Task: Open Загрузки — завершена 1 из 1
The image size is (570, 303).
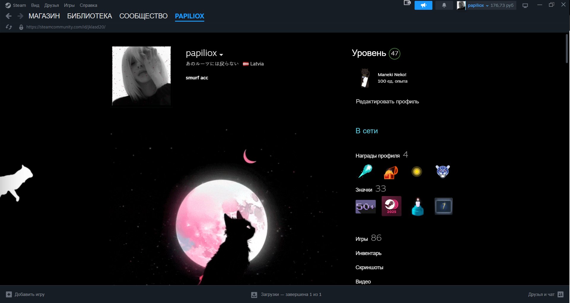Action: point(291,294)
